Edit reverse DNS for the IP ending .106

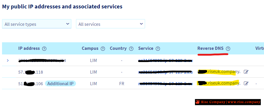246,83
